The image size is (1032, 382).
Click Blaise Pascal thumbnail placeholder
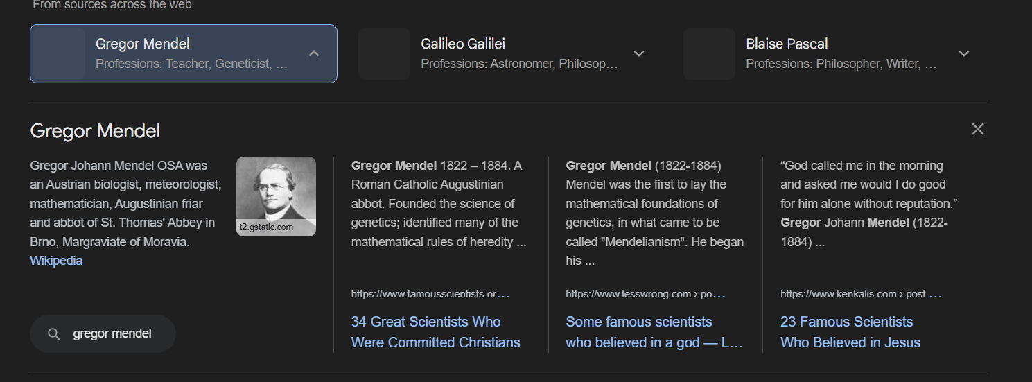coord(709,53)
